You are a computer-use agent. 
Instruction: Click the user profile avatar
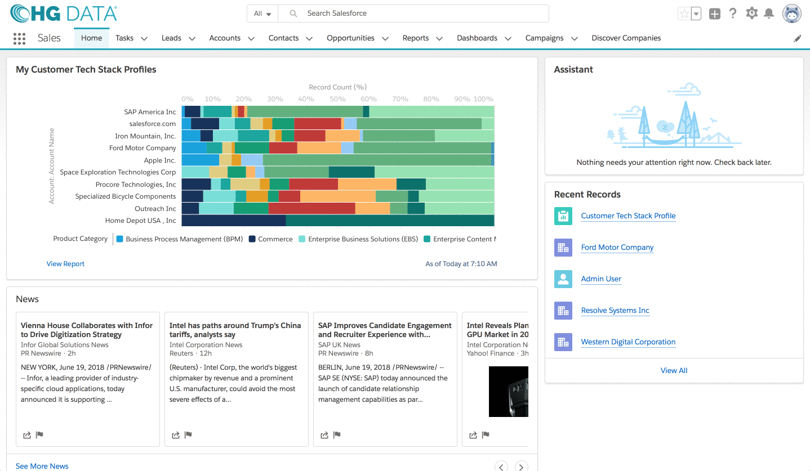click(792, 14)
